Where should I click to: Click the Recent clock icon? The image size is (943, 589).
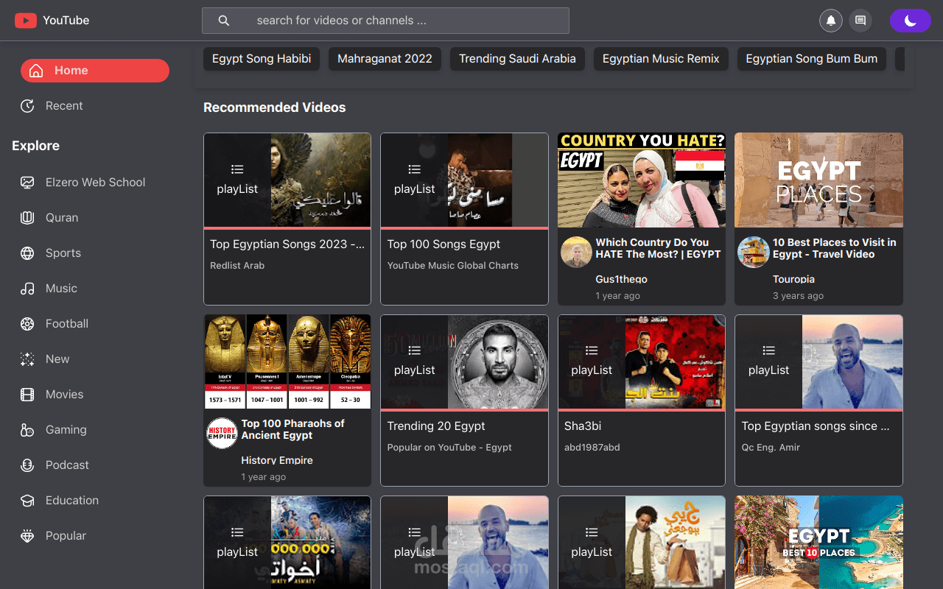coord(27,106)
